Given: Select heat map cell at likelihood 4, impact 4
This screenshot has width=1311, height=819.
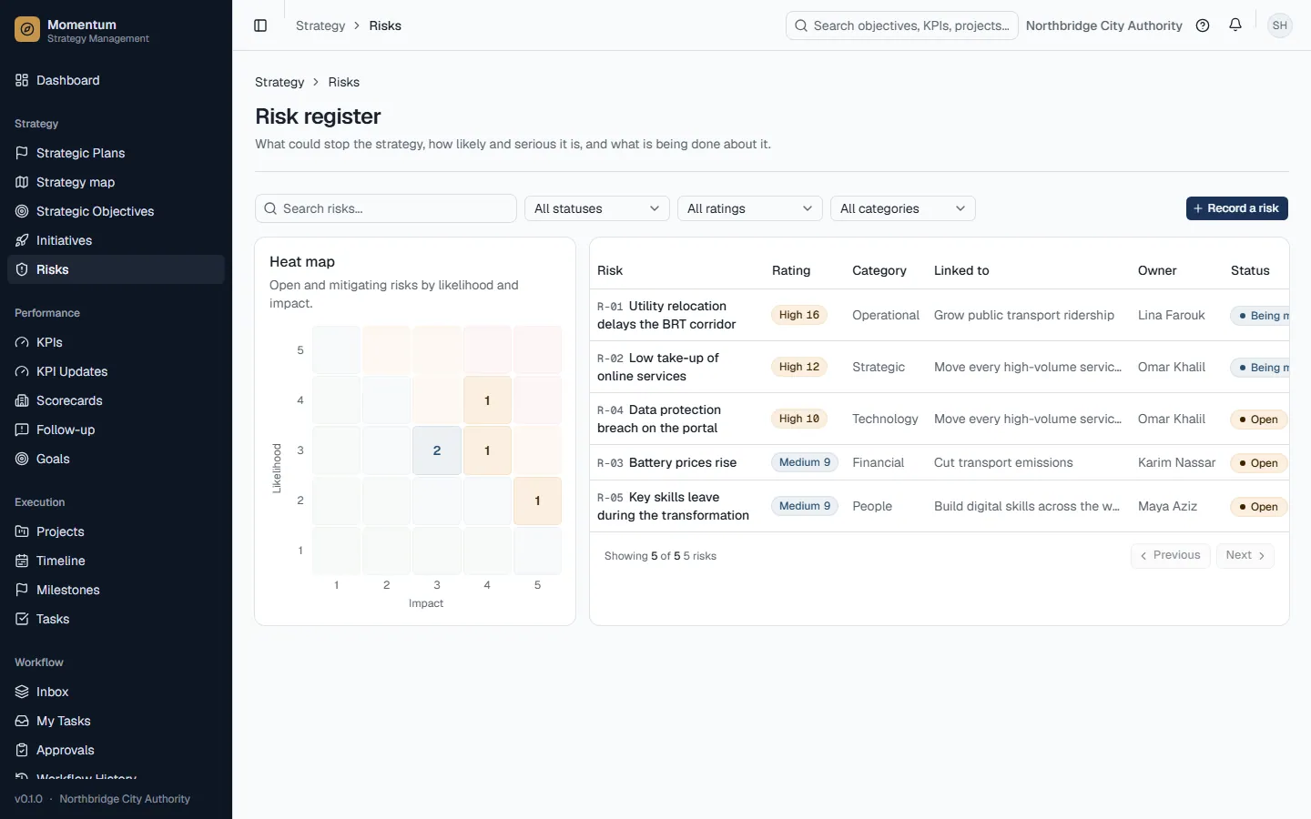Looking at the screenshot, I should pos(487,400).
